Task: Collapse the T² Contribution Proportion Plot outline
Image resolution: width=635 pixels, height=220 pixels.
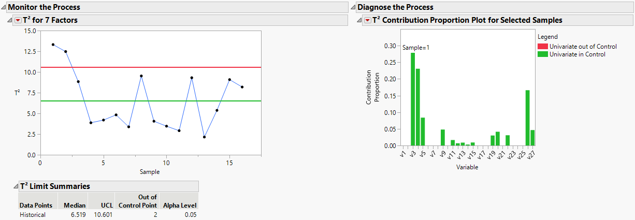Action: [x=359, y=20]
